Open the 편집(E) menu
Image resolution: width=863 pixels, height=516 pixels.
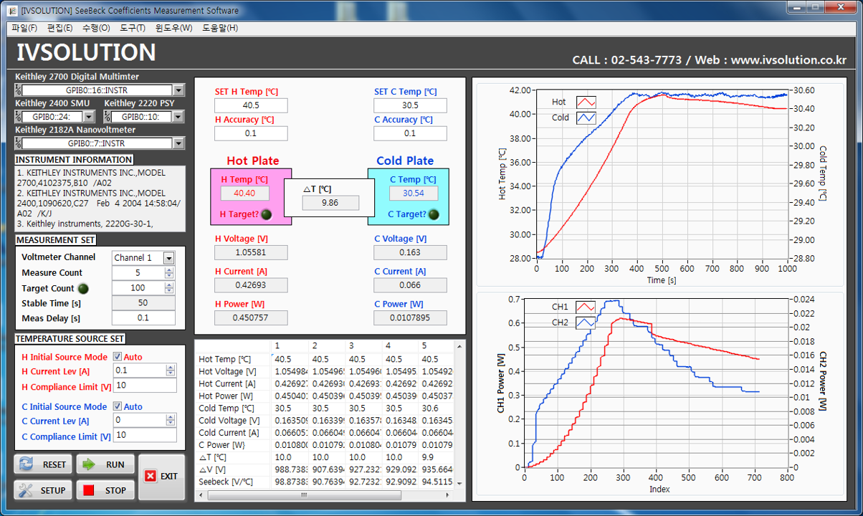click(x=59, y=28)
